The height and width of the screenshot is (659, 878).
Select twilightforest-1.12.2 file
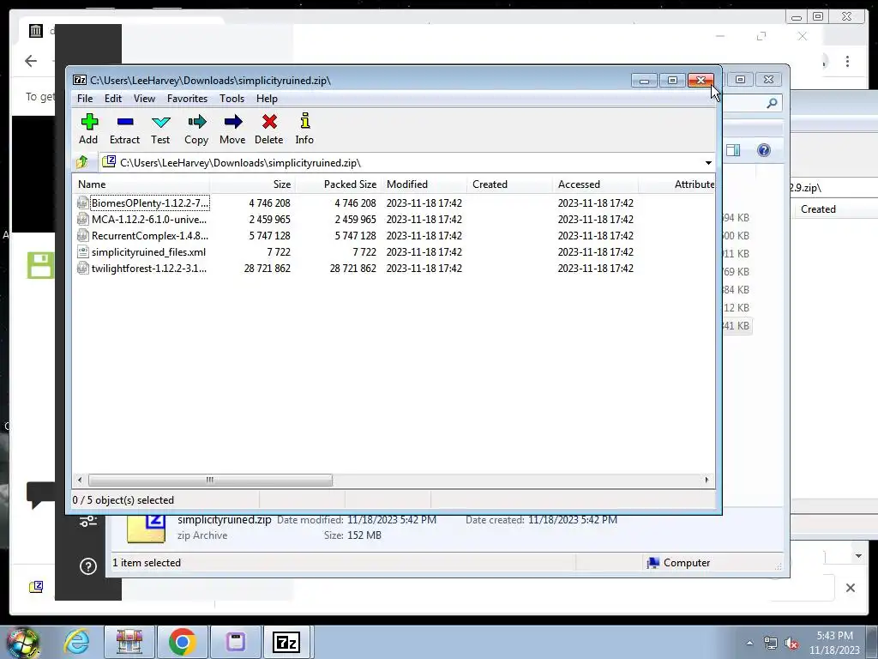coord(149,269)
